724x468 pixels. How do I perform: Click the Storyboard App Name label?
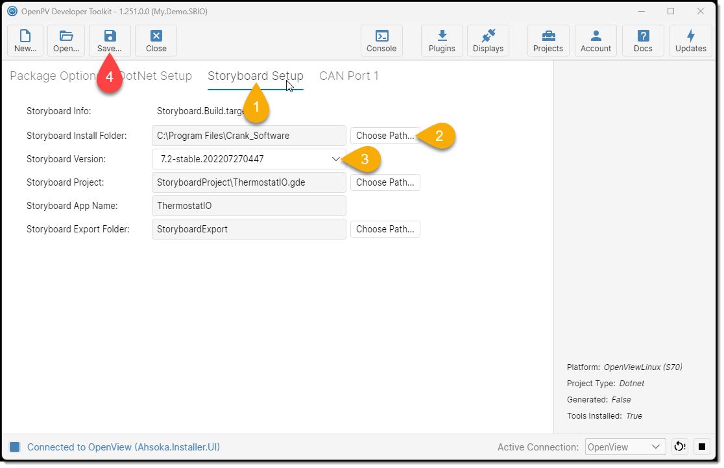72,206
